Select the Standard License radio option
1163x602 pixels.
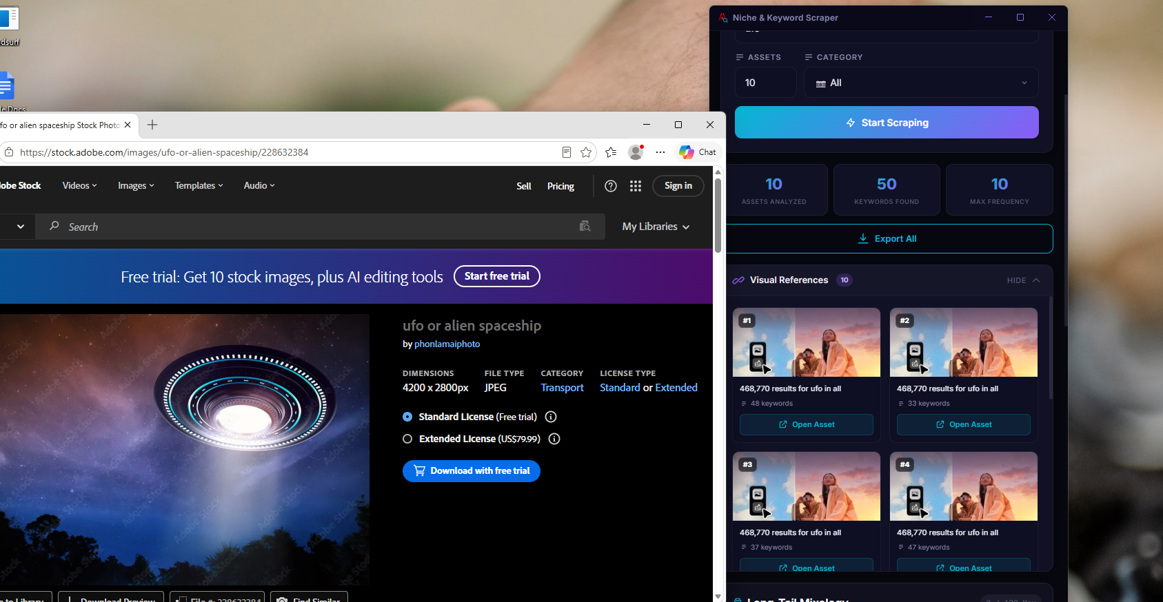tap(407, 417)
